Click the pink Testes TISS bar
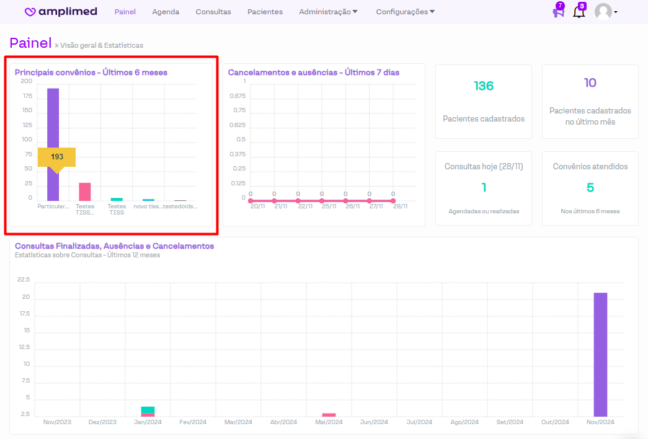The image size is (648, 439). (85, 192)
